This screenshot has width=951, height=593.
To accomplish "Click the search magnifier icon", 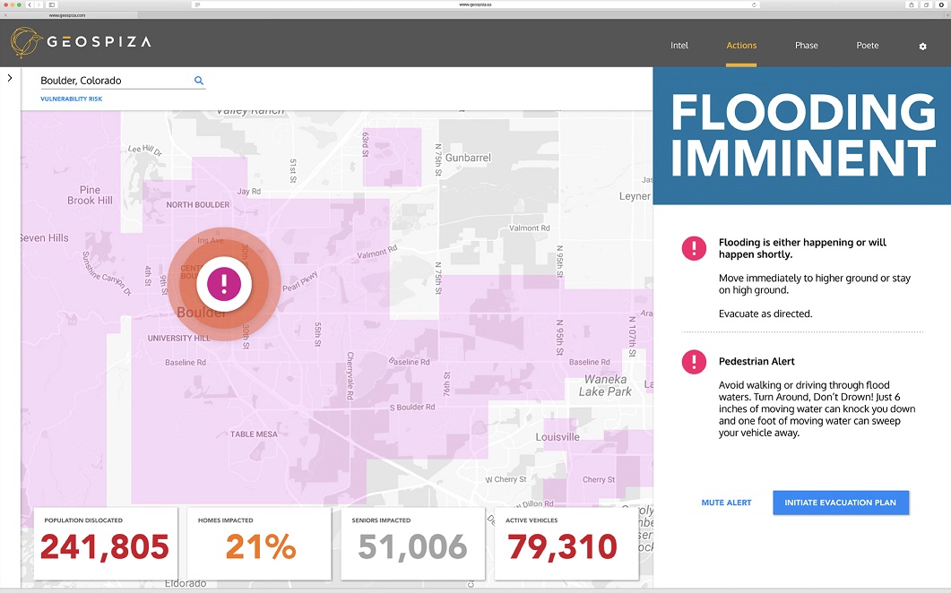I will coord(198,80).
